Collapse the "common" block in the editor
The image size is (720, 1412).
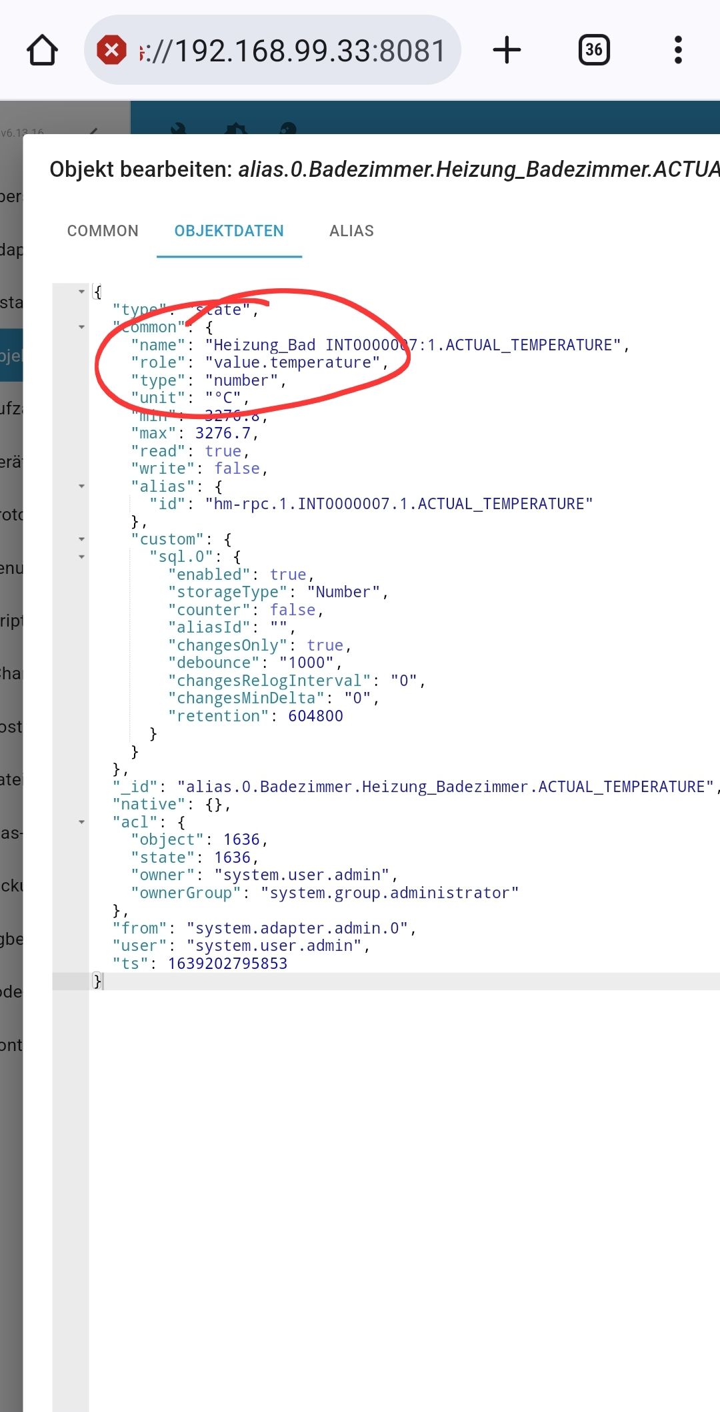82,327
